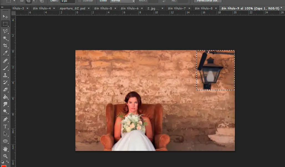Activate the Magic Wand tool
The image size is (285, 167).
coord(5,38)
